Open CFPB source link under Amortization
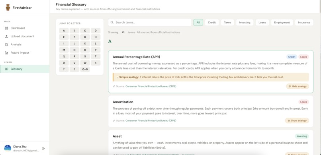The height and width of the screenshot is (155, 321). [x=151, y=121]
